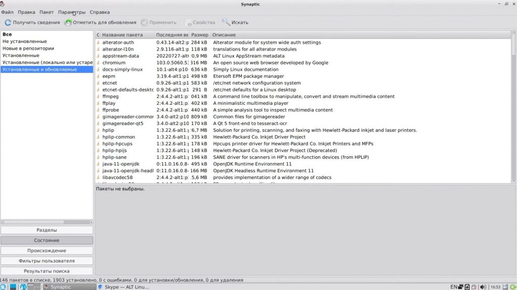Sort by Название пакета column header
The width and height of the screenshot is (517, 290).
point(127,35)
